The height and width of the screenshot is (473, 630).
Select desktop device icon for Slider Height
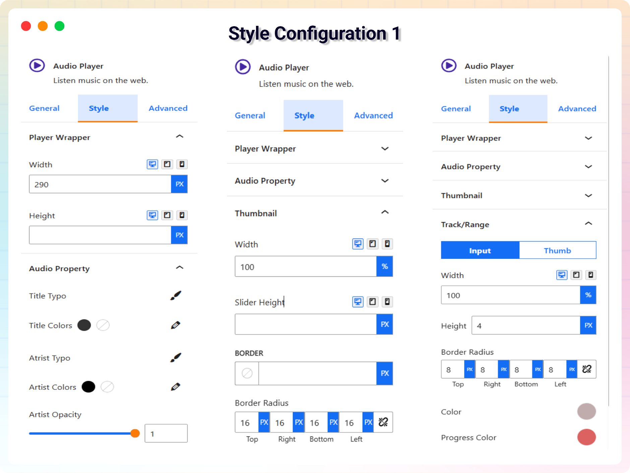tap(358, 302)
